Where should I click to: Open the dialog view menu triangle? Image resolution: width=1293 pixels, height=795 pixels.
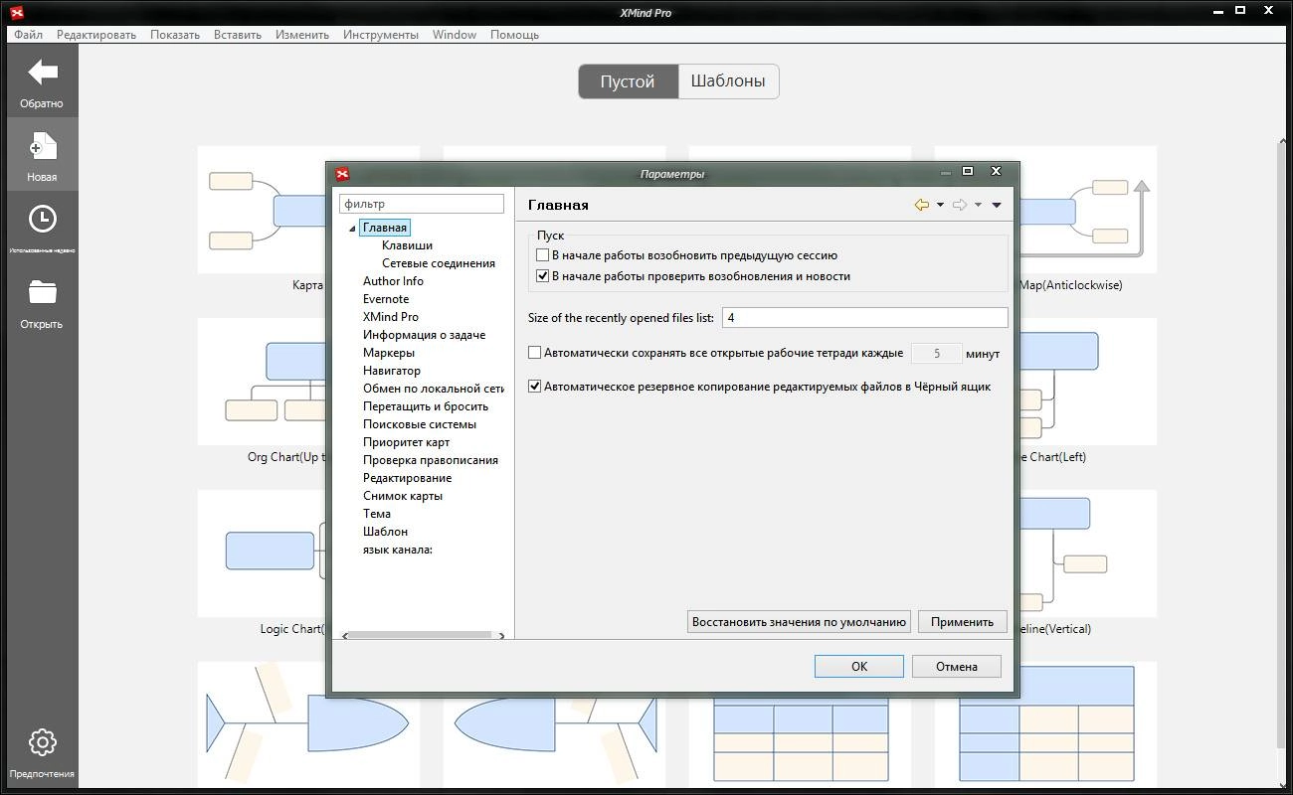click(997, 206)
